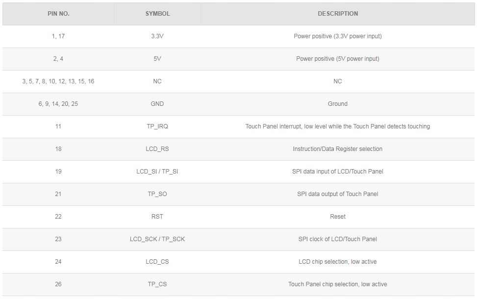Click the Touch Panel interrupt description text
Image resolution: width=477 pixels, height=299 pixels.
(x=338, y=126)
